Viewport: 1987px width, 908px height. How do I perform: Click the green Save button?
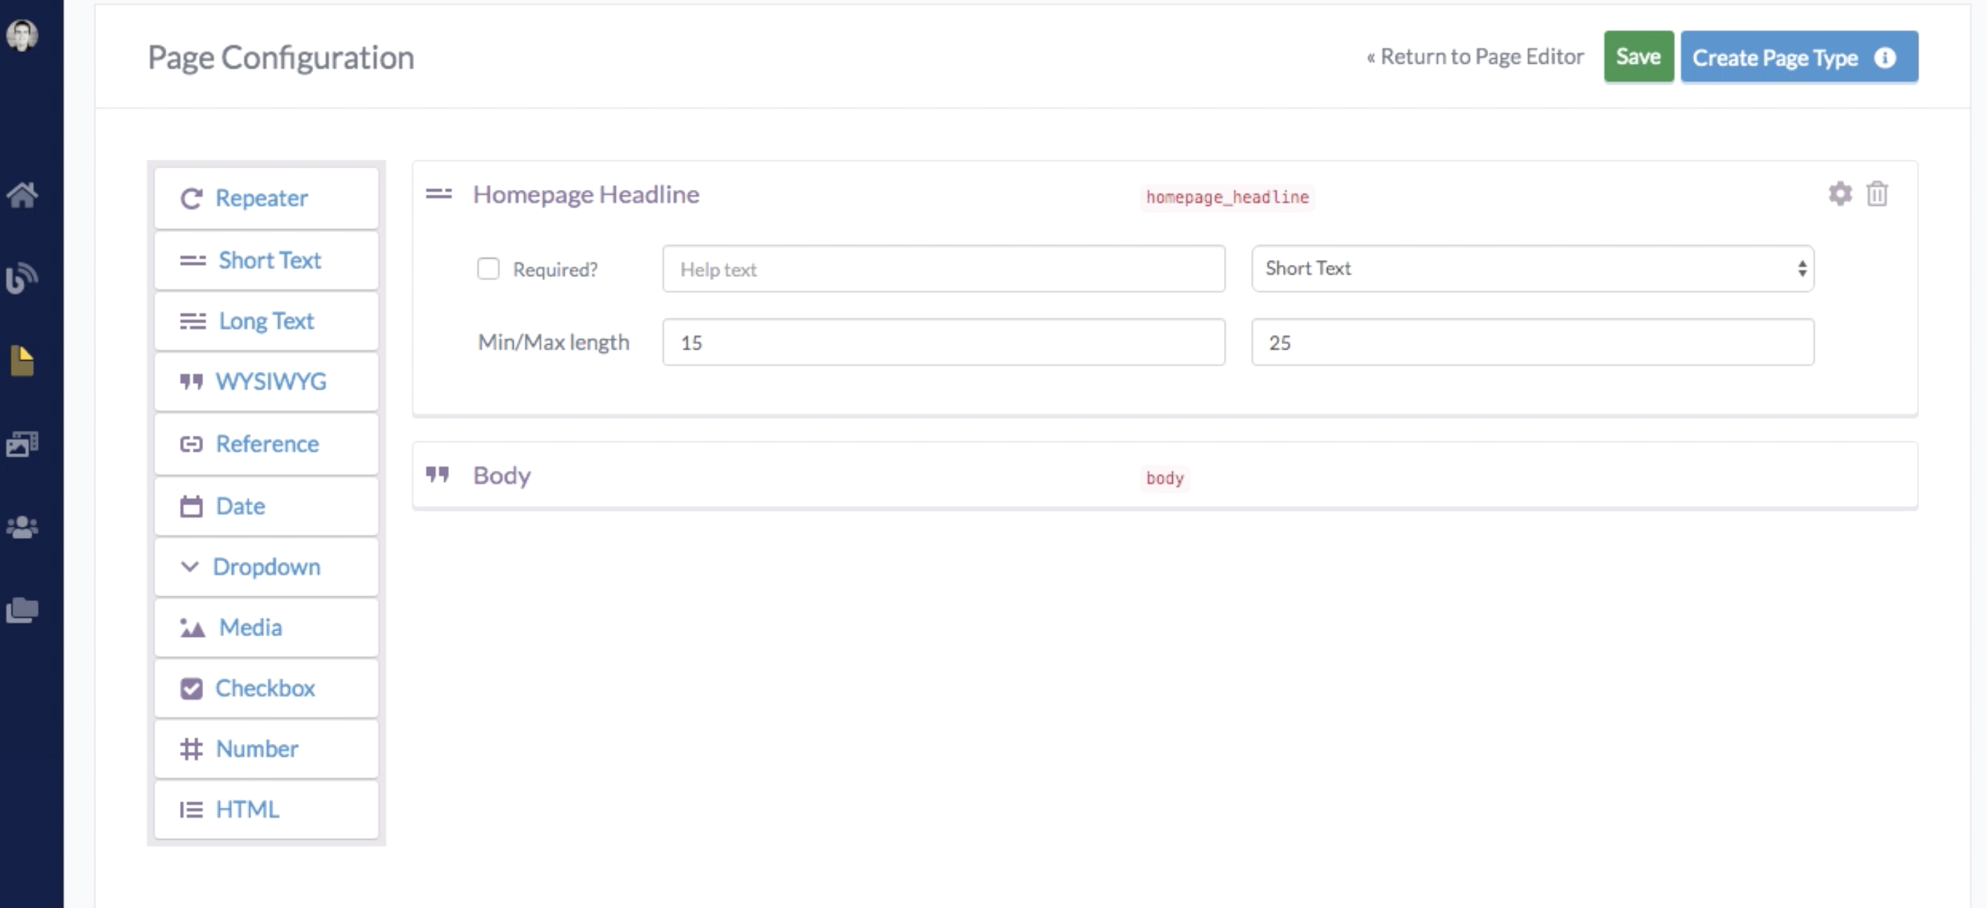click(x=1638, y=56)
